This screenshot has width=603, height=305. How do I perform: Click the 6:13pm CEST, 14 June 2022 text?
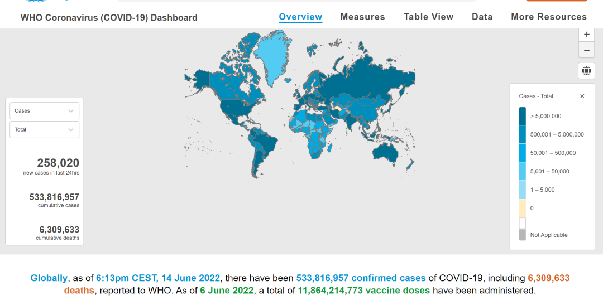pos(158,278)
